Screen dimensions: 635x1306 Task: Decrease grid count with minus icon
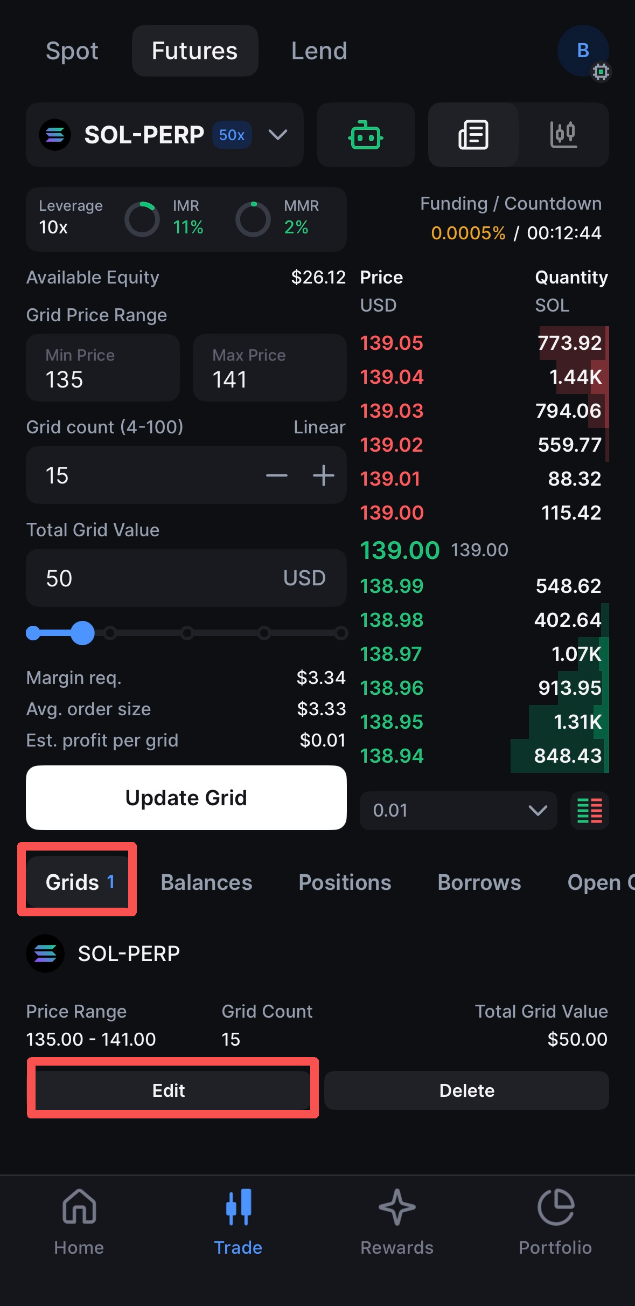pos(277,475)
